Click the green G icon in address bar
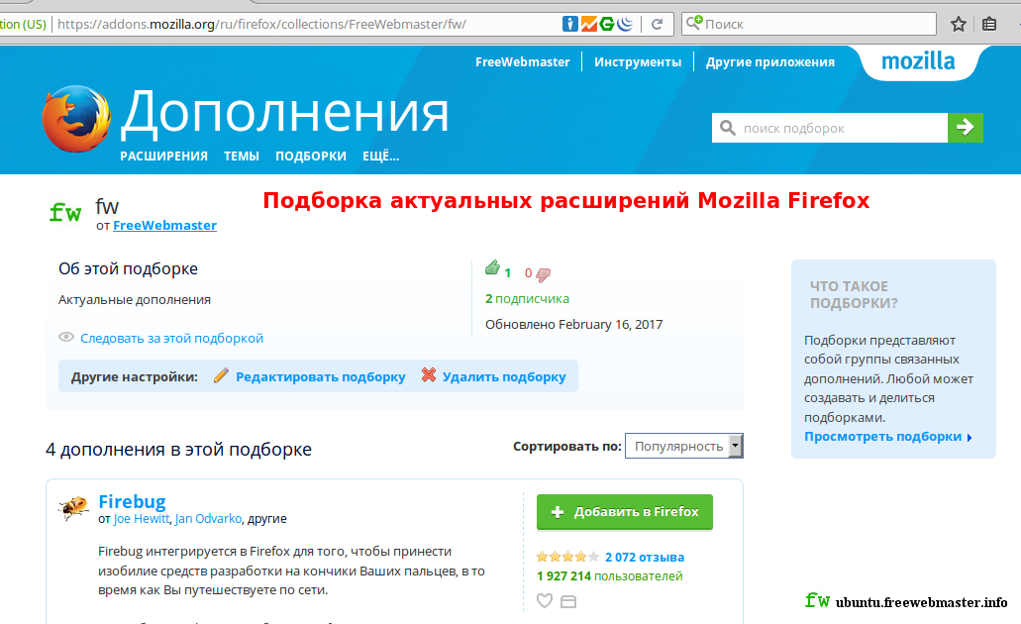 click(607, 24)
